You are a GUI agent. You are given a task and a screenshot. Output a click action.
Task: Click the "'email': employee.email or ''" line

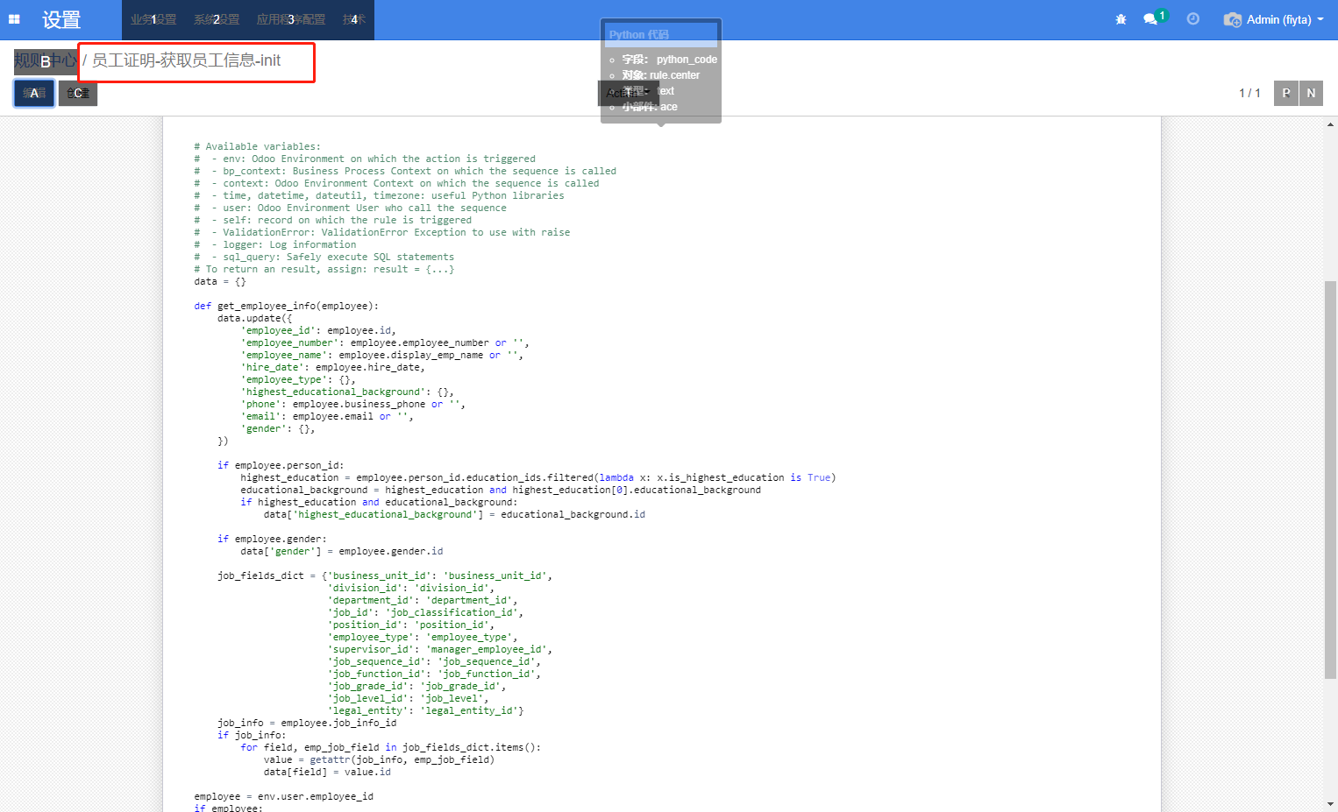point(327,416)
